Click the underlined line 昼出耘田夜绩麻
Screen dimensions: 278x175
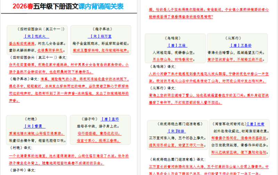pos(22,43)
